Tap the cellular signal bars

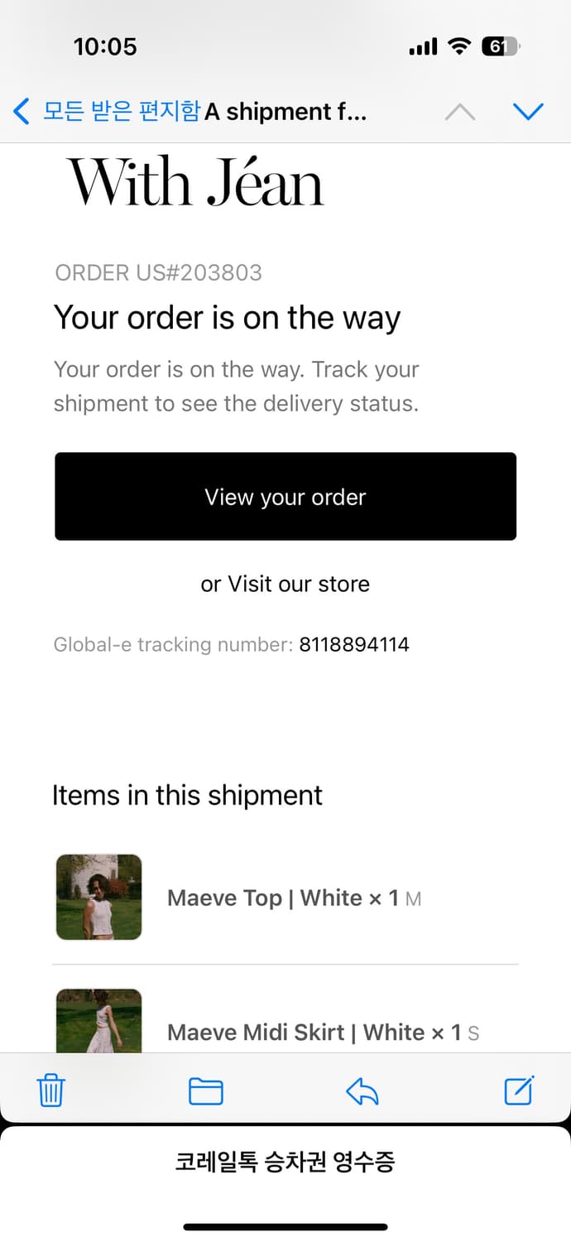[x=423, y=48]
